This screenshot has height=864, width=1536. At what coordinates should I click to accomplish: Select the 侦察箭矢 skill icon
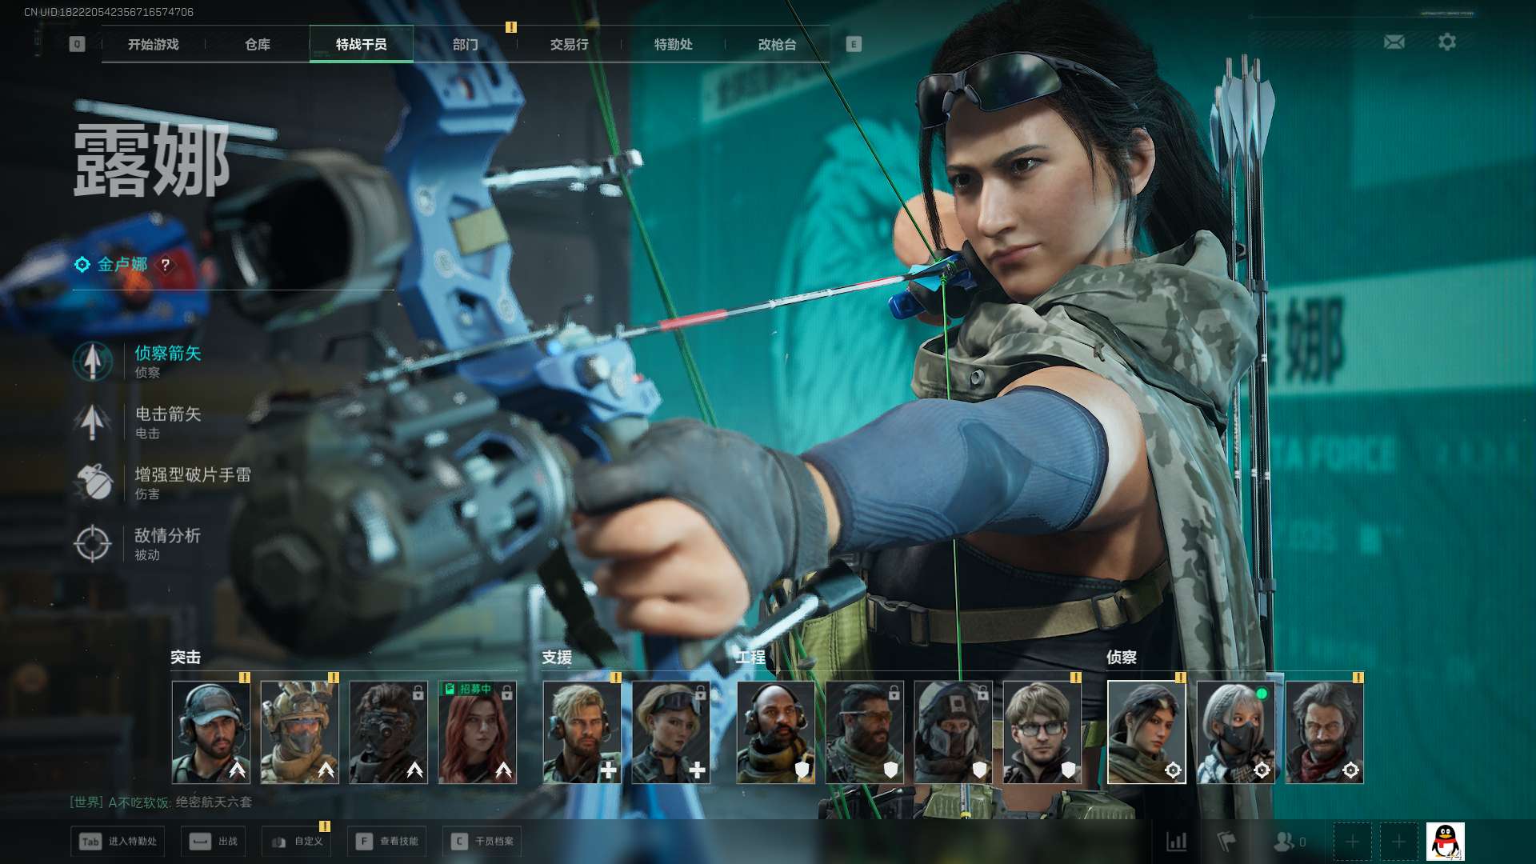pos(93,361)
